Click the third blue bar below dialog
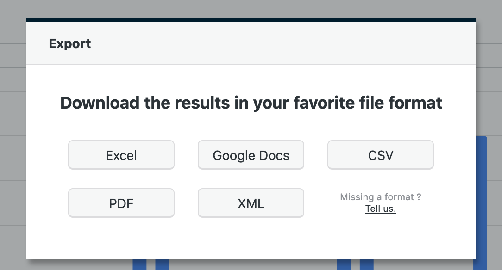Viewport: 502px width, 270px height. 344,265
